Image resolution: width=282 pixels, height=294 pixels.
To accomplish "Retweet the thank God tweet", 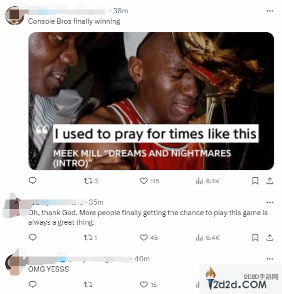I will [90, 238].
